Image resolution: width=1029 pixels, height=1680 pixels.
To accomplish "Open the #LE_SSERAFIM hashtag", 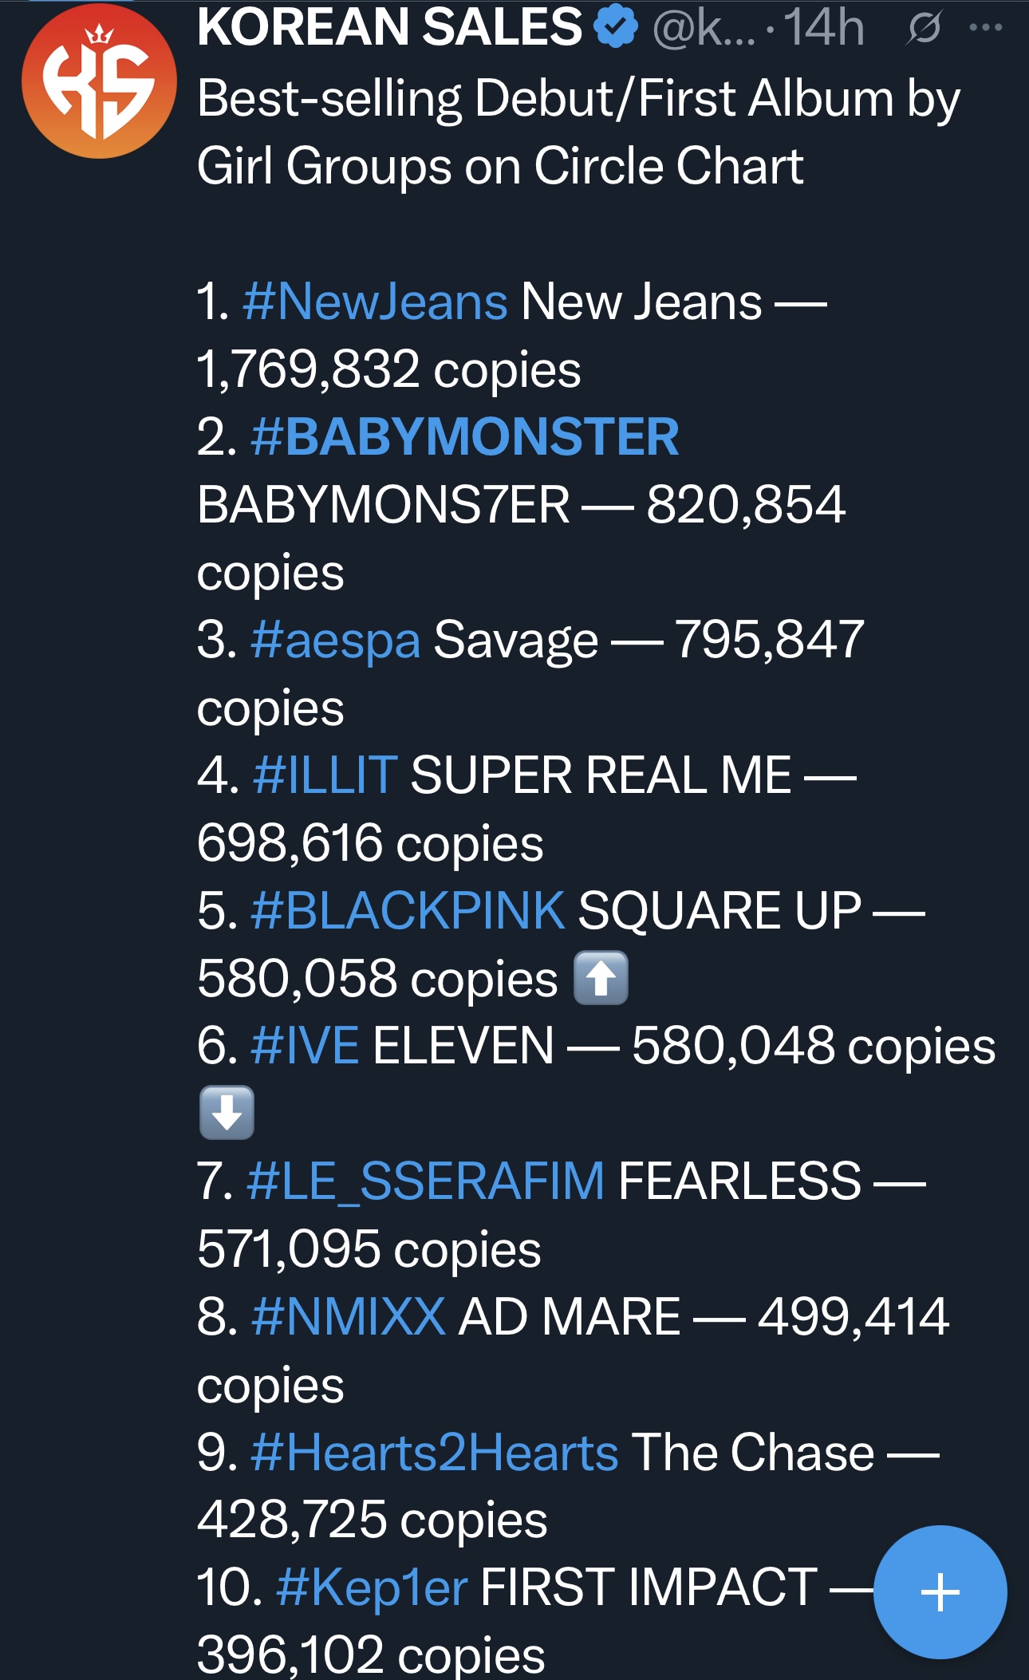I will coord(426,1181).
